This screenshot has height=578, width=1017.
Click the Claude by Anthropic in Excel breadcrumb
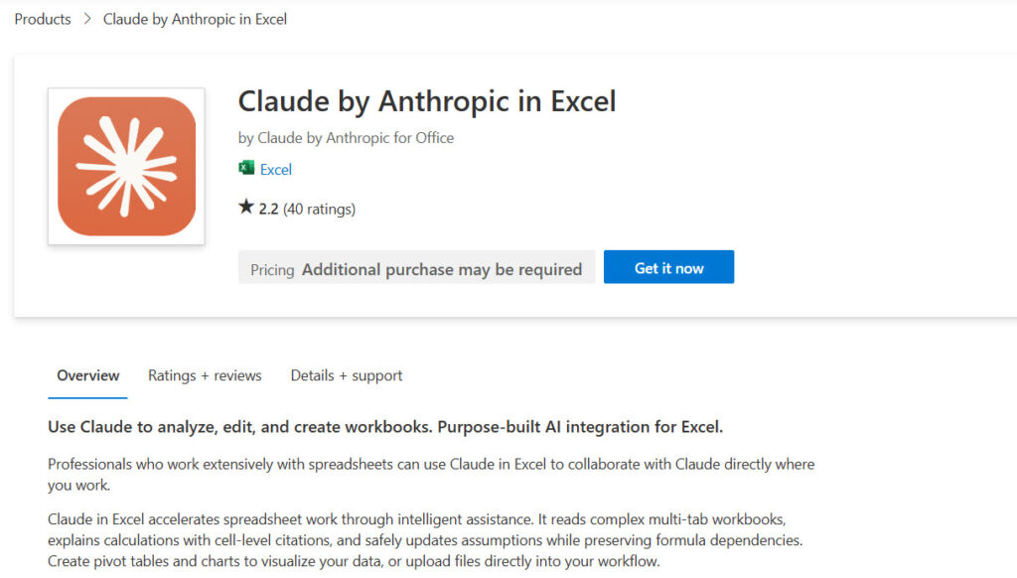(195, 19)
